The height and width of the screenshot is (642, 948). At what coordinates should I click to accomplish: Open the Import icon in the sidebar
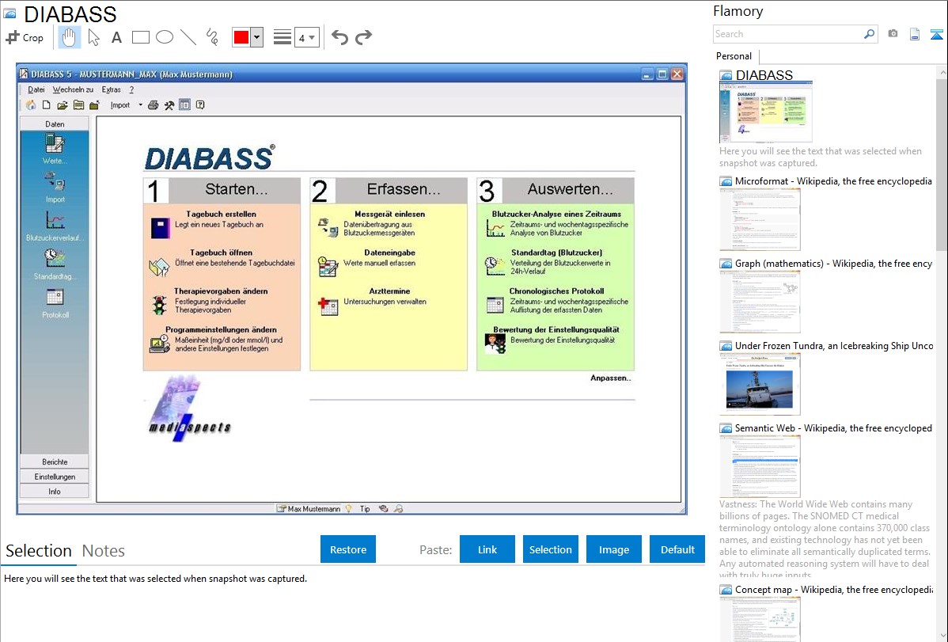(55, 188)
